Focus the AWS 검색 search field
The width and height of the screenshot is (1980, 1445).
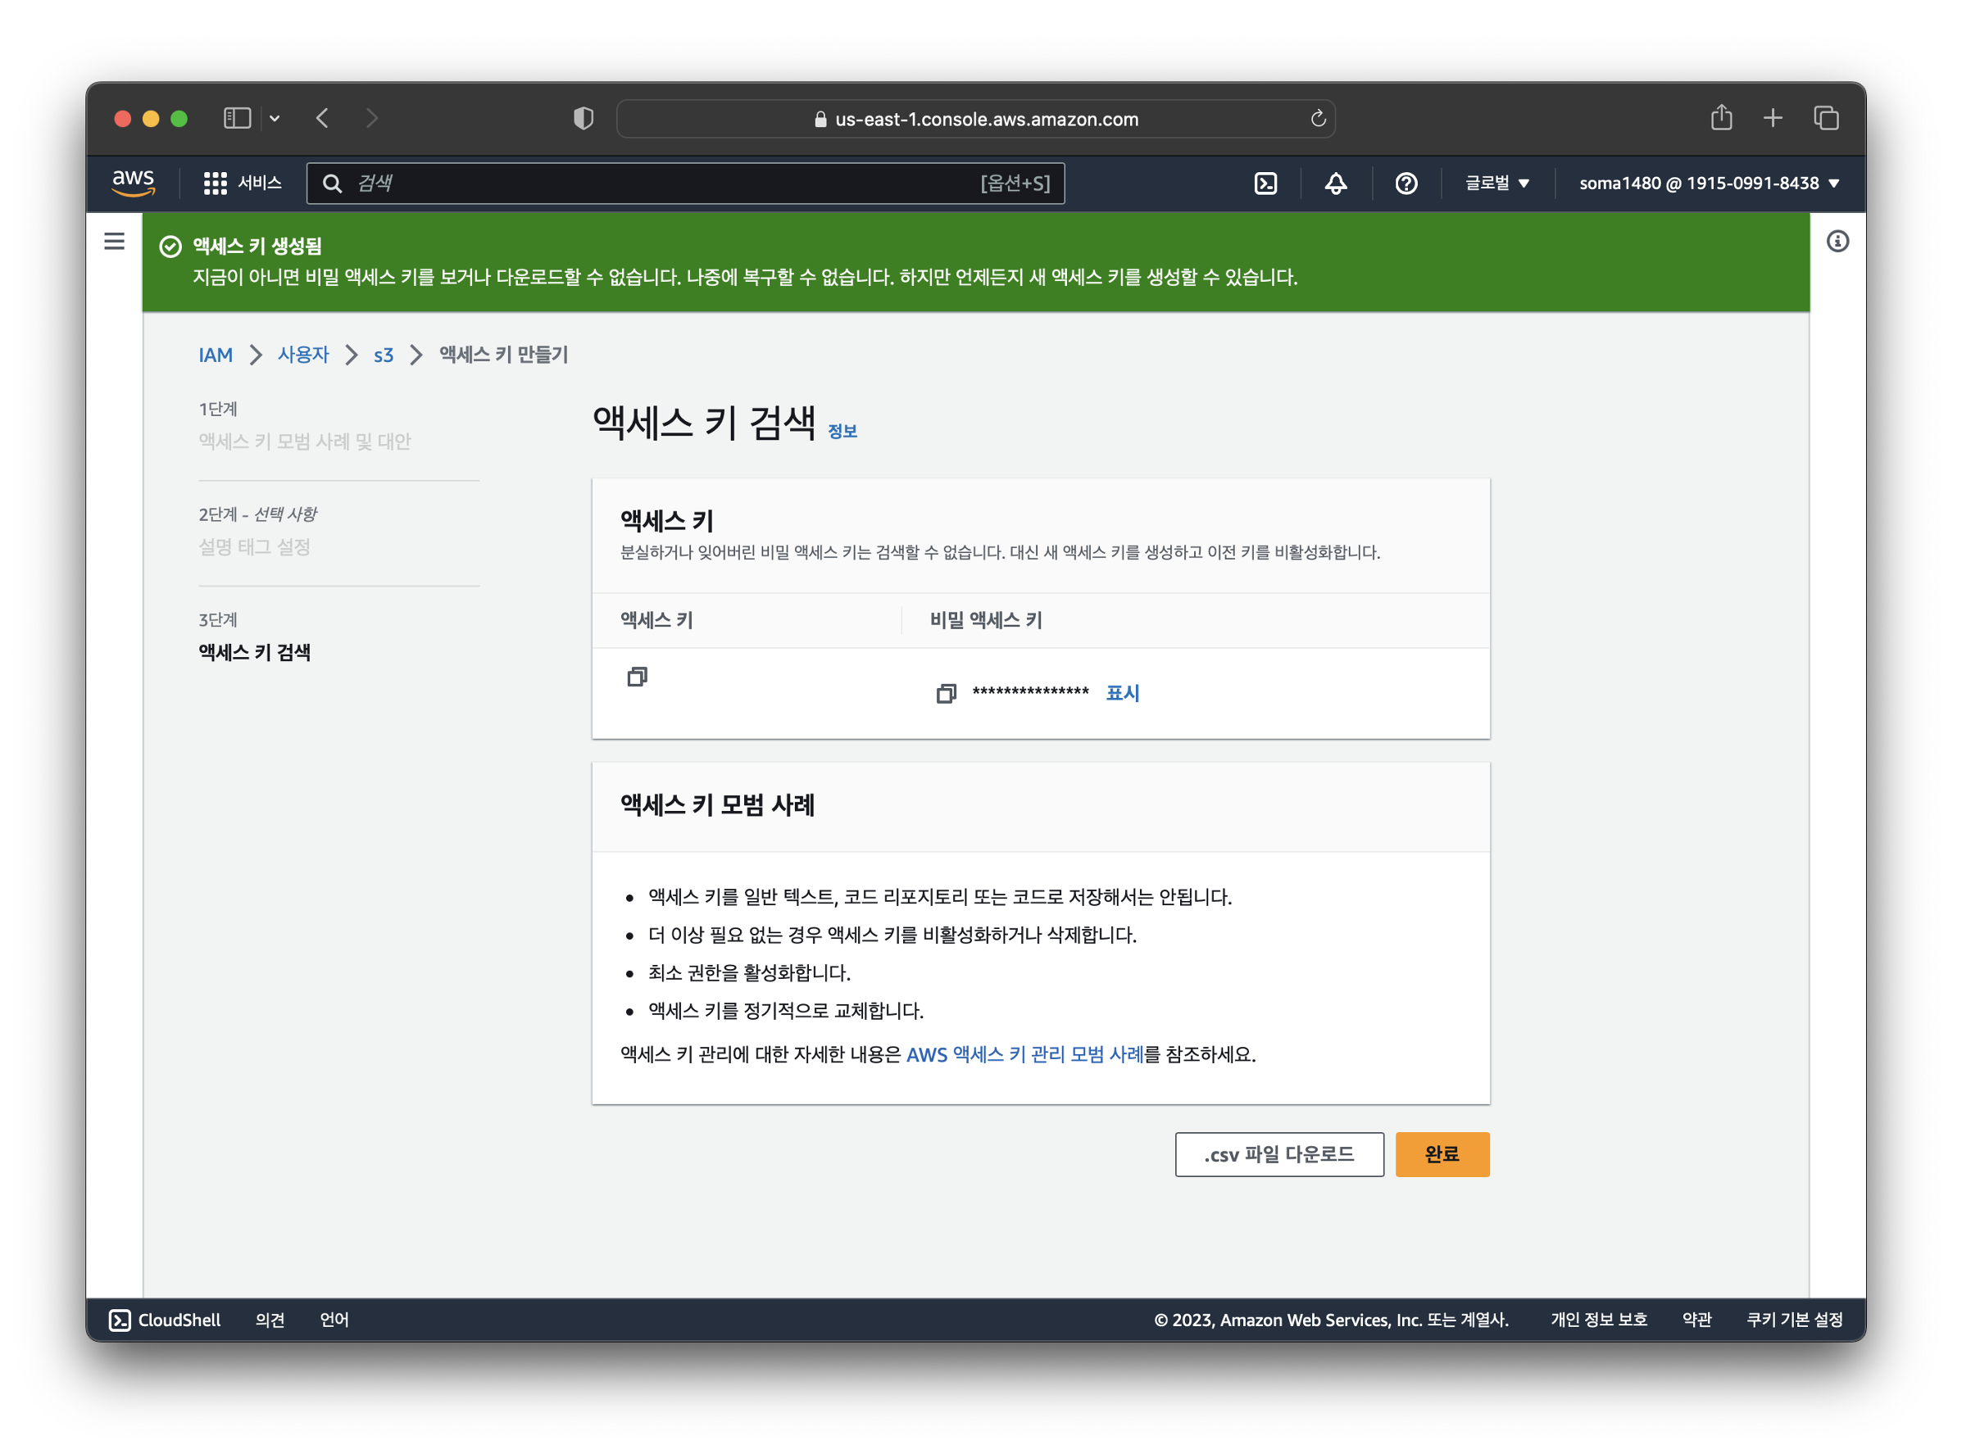(x=665, y=183)
